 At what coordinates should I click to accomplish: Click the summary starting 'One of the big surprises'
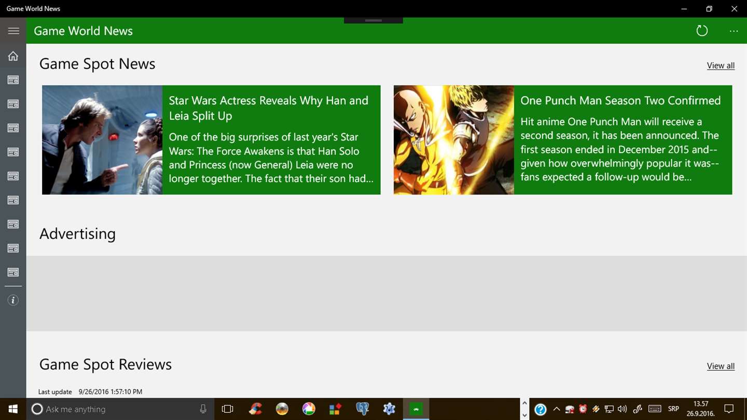[x=271, y=158]
